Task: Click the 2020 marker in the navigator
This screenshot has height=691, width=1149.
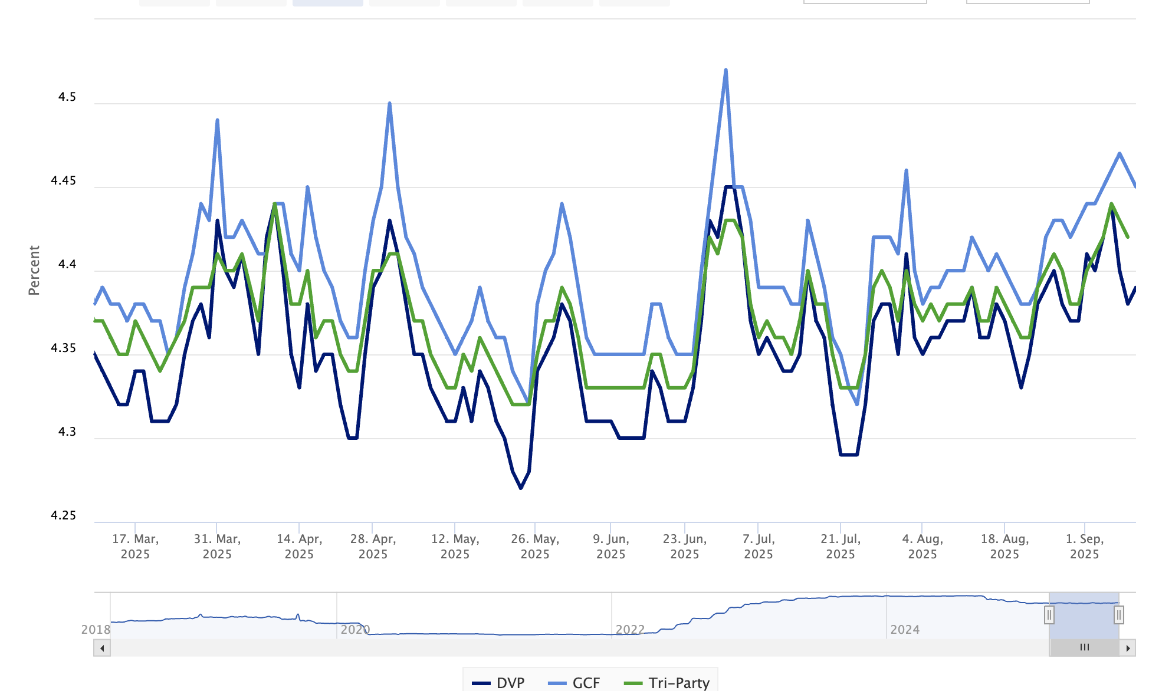Action: 355,629
